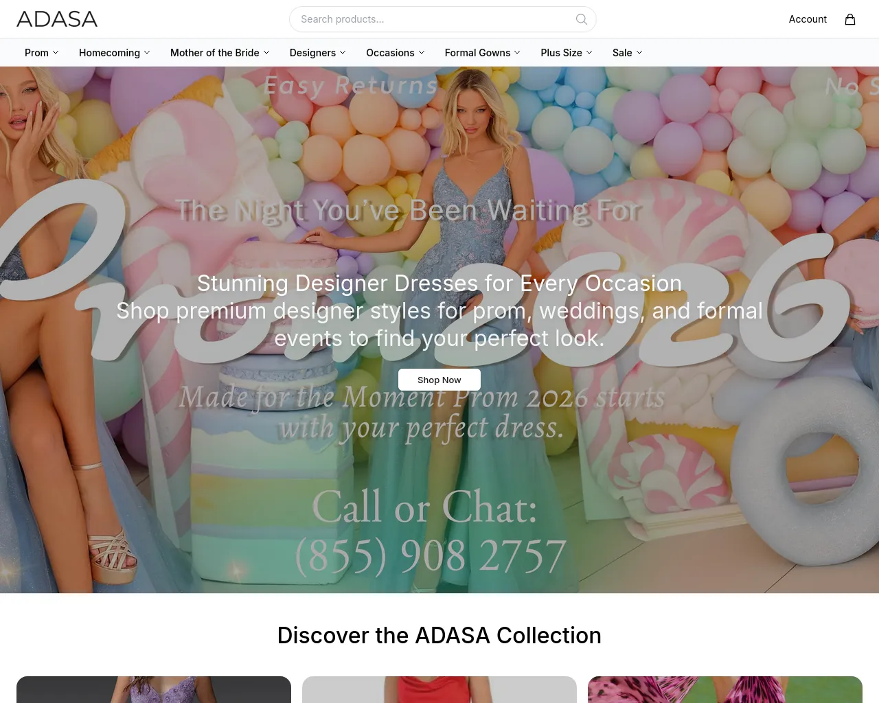Click the heading Stunning Designer Dresses for Every Occasion
Viewport: 879px width, 703px height.
(x=439, y=283)
